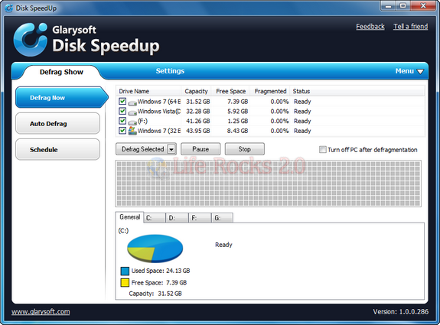Screen dimensions: 440x325
Task: Select the General tab
Action: click(x=129, y=217)
